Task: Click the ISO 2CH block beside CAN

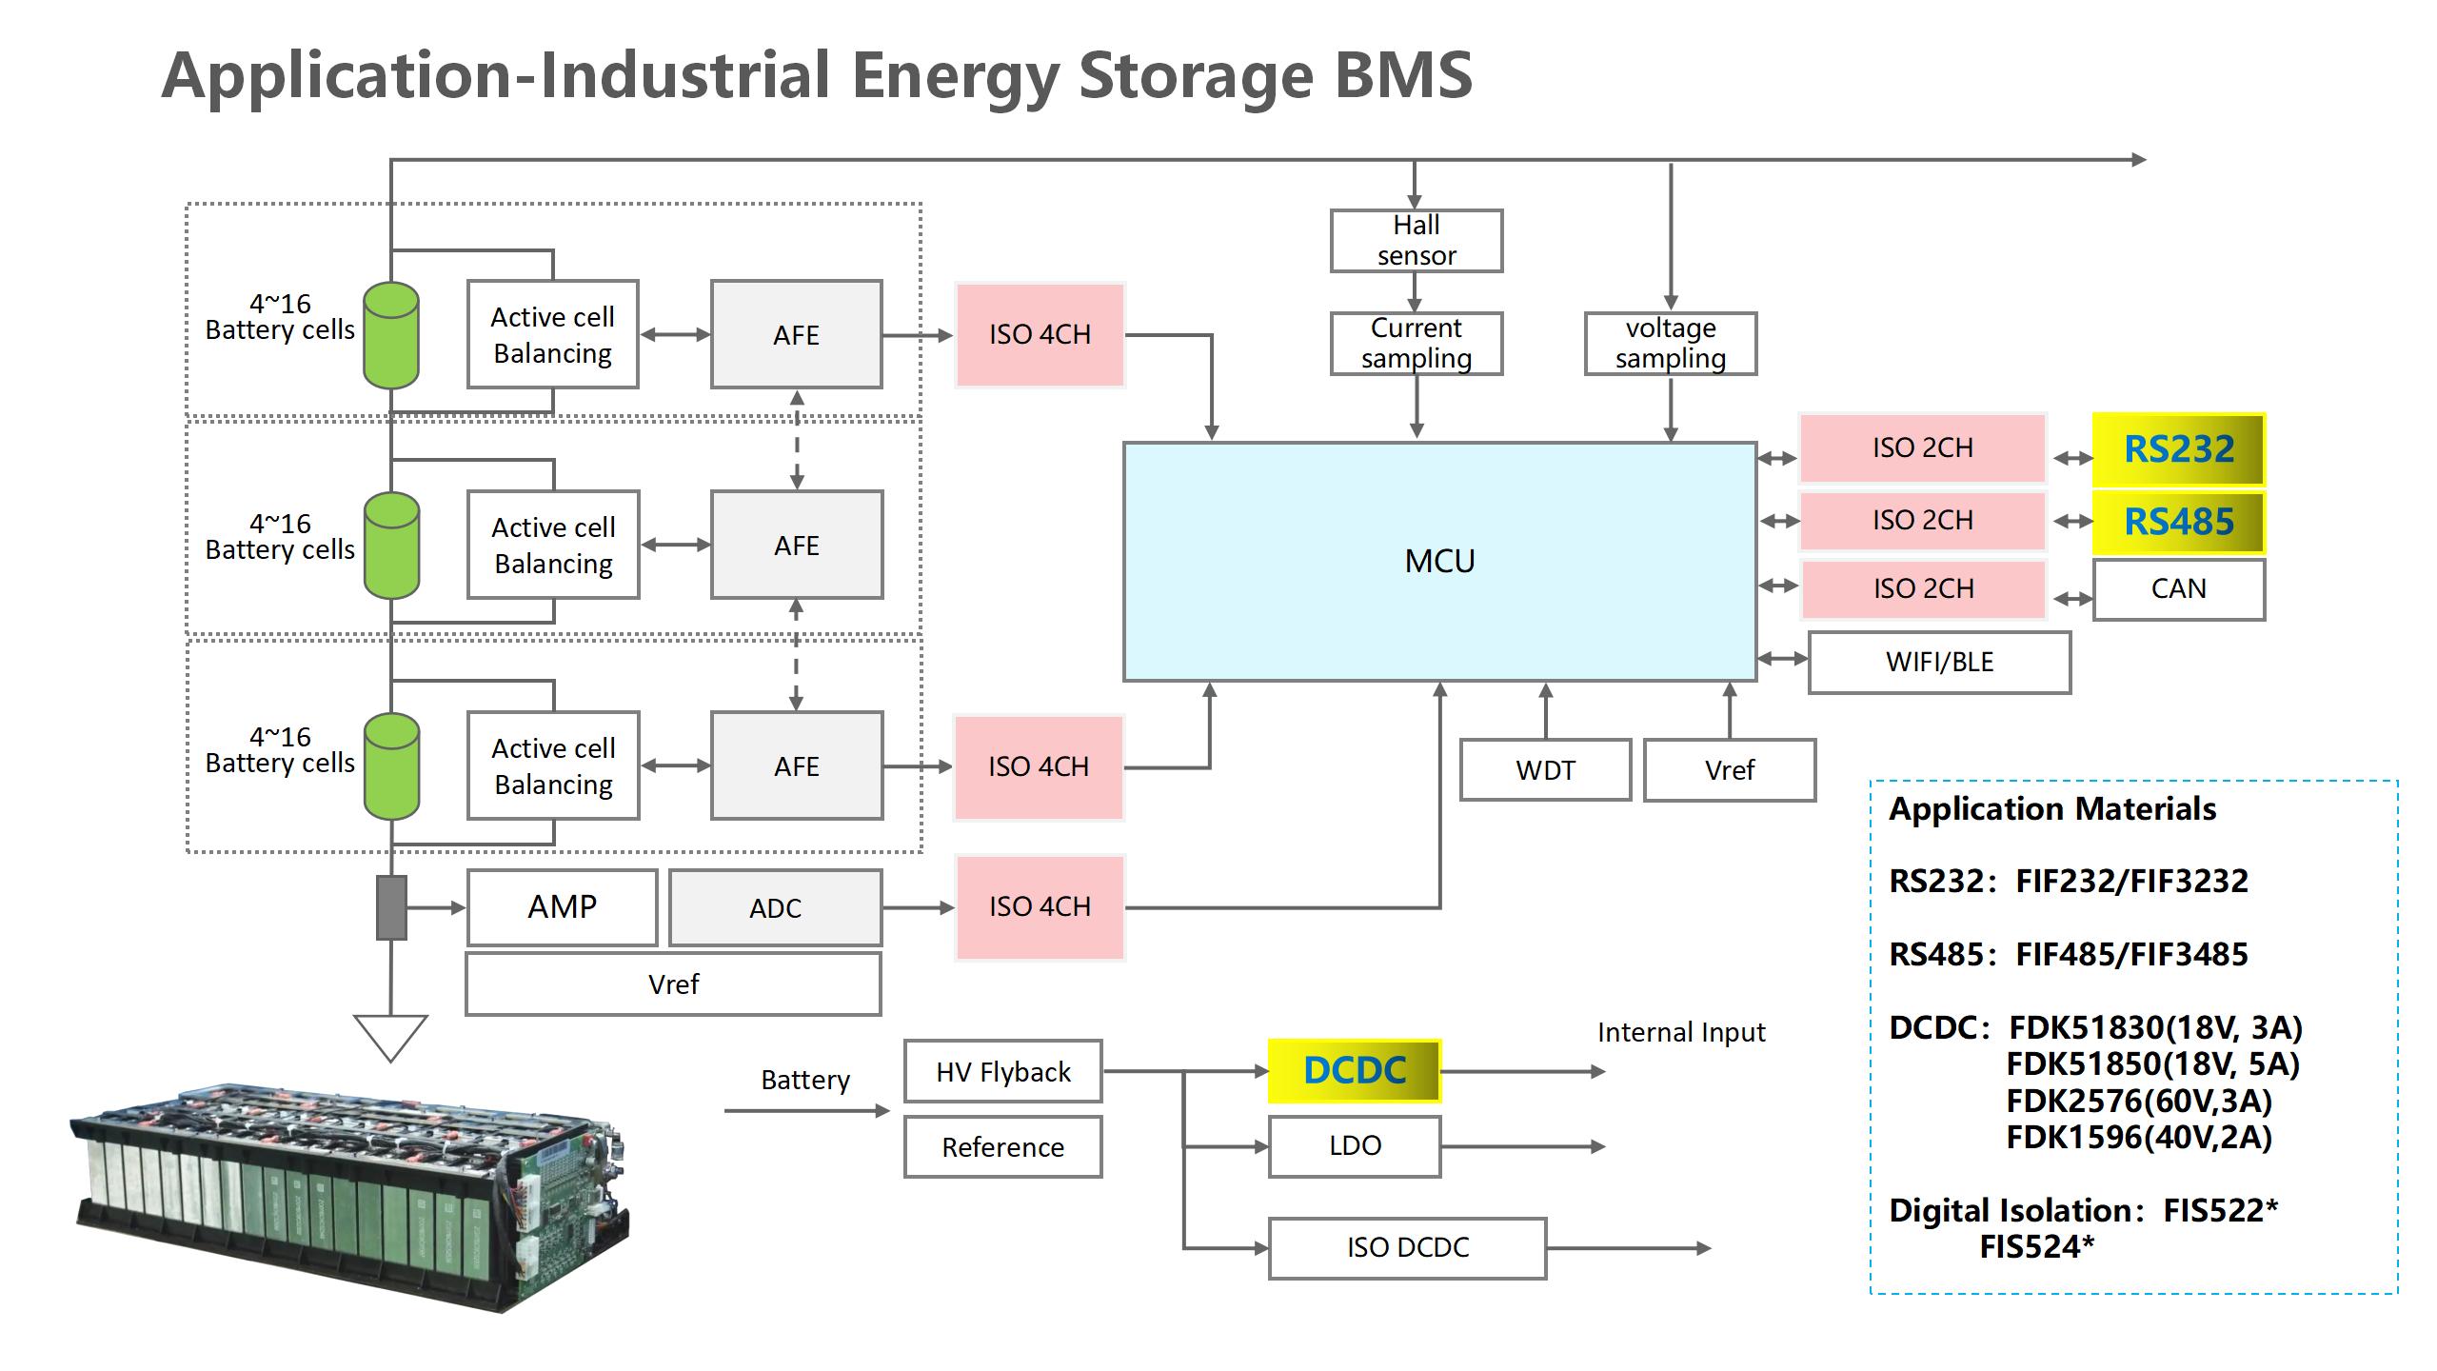Action: 1922,589
